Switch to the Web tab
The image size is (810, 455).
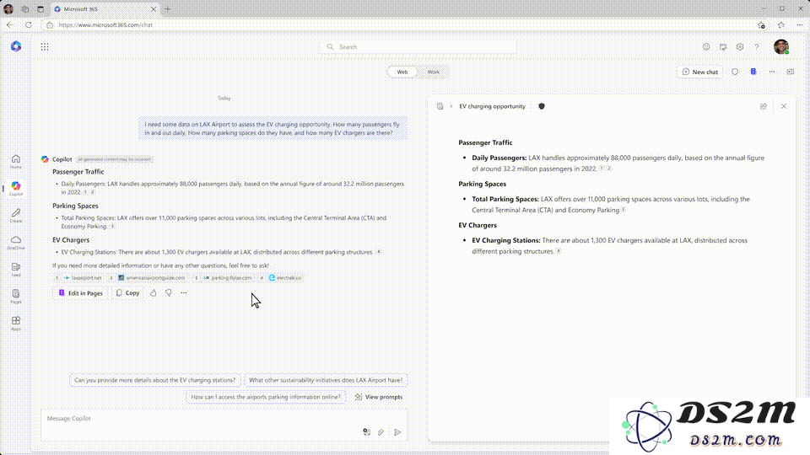402,72
